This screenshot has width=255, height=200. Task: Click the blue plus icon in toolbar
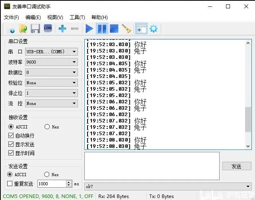62,29
